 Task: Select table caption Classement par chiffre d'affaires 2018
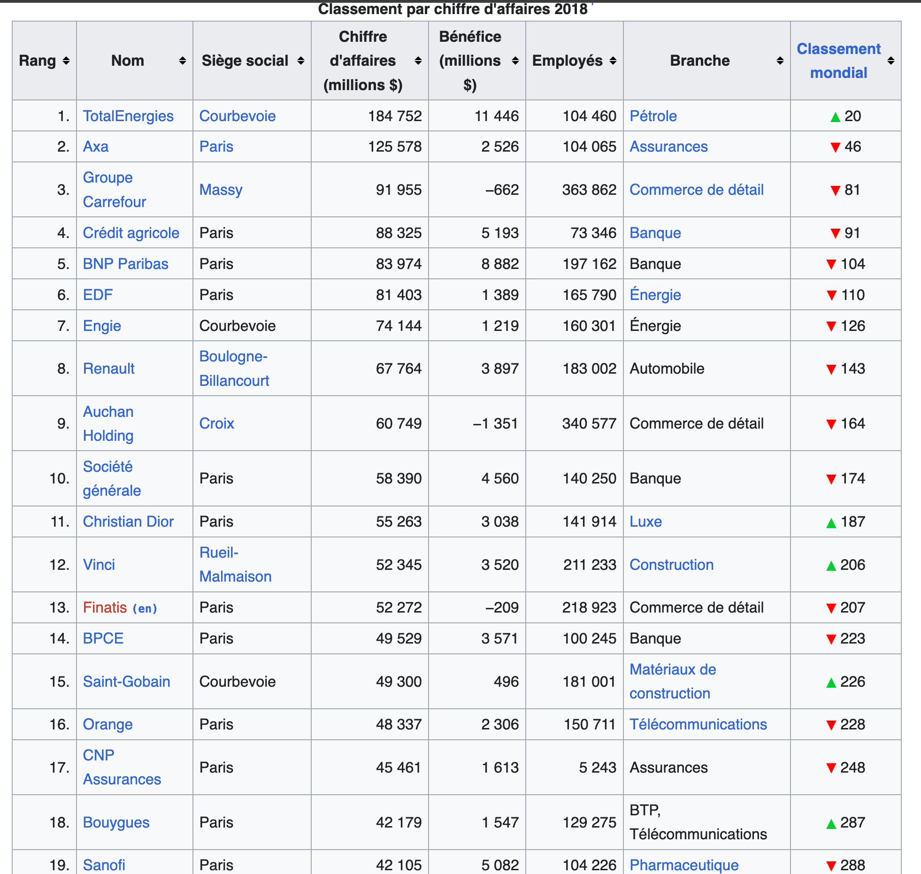pos(453,9)
